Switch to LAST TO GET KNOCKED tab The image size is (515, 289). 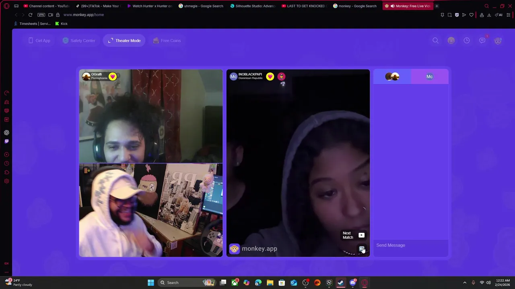coord(305,6)
